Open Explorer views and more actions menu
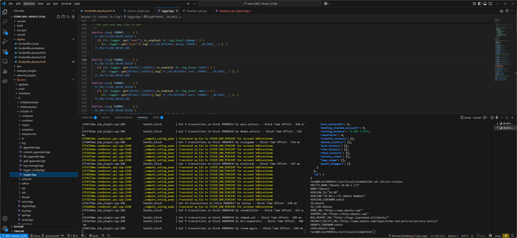Image resolution: width=517 pixels, height=238 pixels. pyautogui.click(x=73, y=11)
